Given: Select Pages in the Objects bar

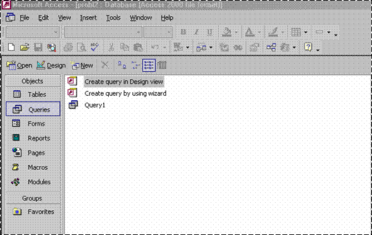Looking at the screenshot, I should click(x=33, y=153).
